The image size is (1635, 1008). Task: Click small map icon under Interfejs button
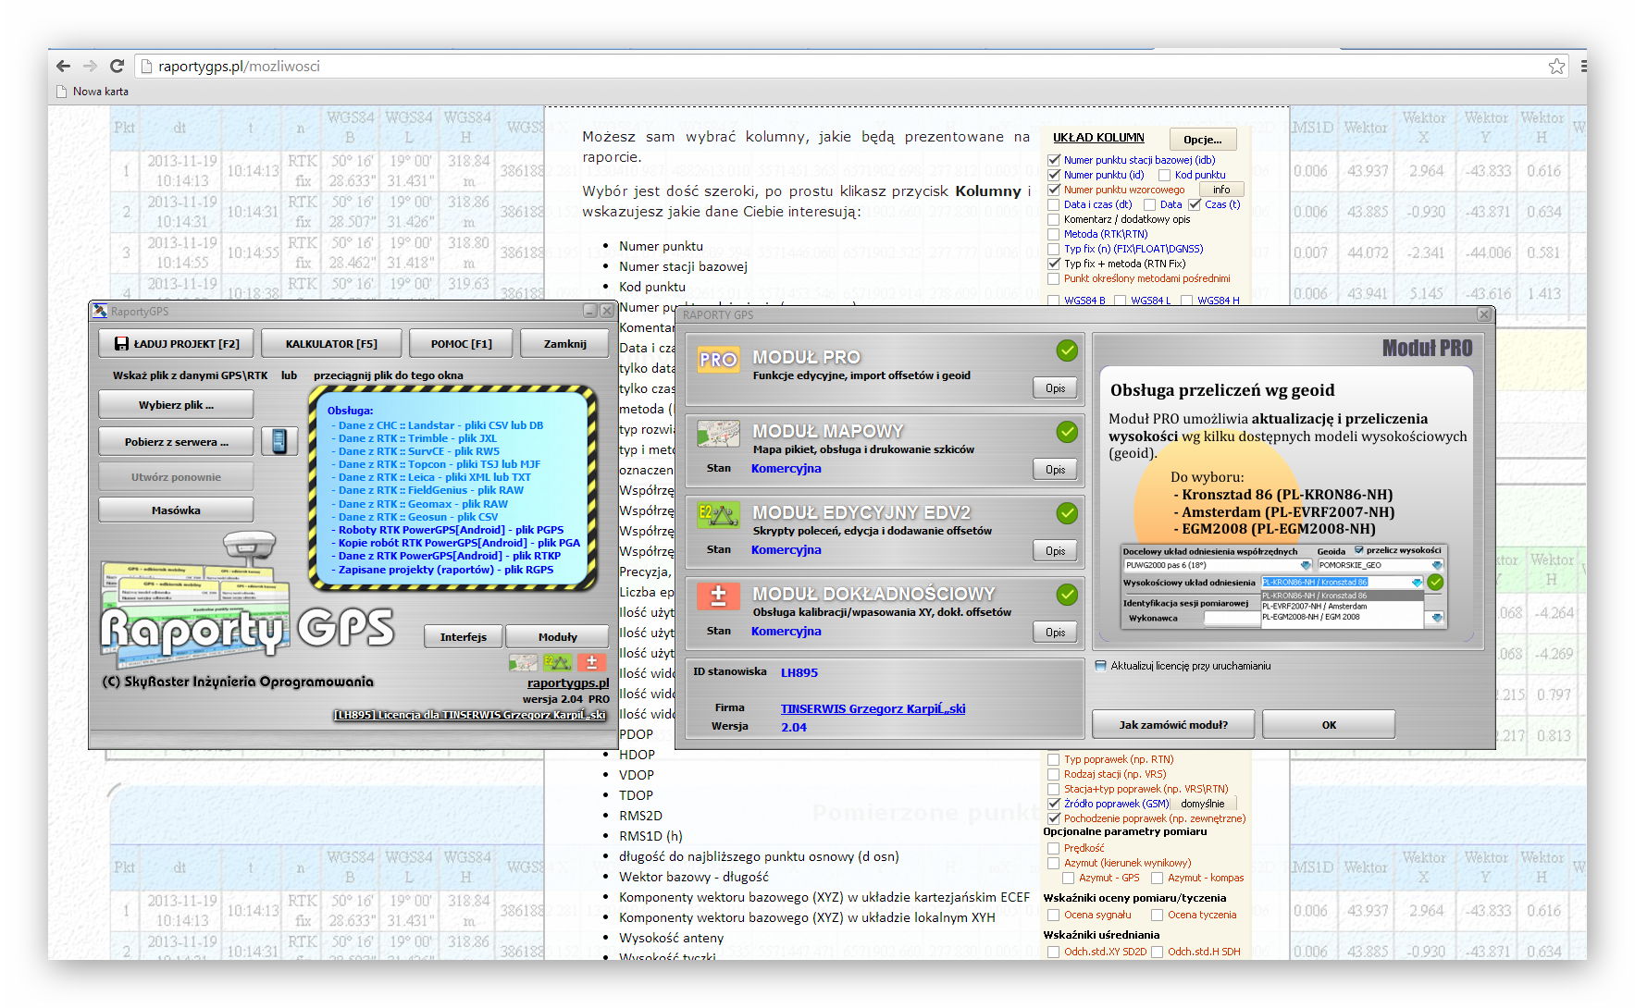coord(523,662)
